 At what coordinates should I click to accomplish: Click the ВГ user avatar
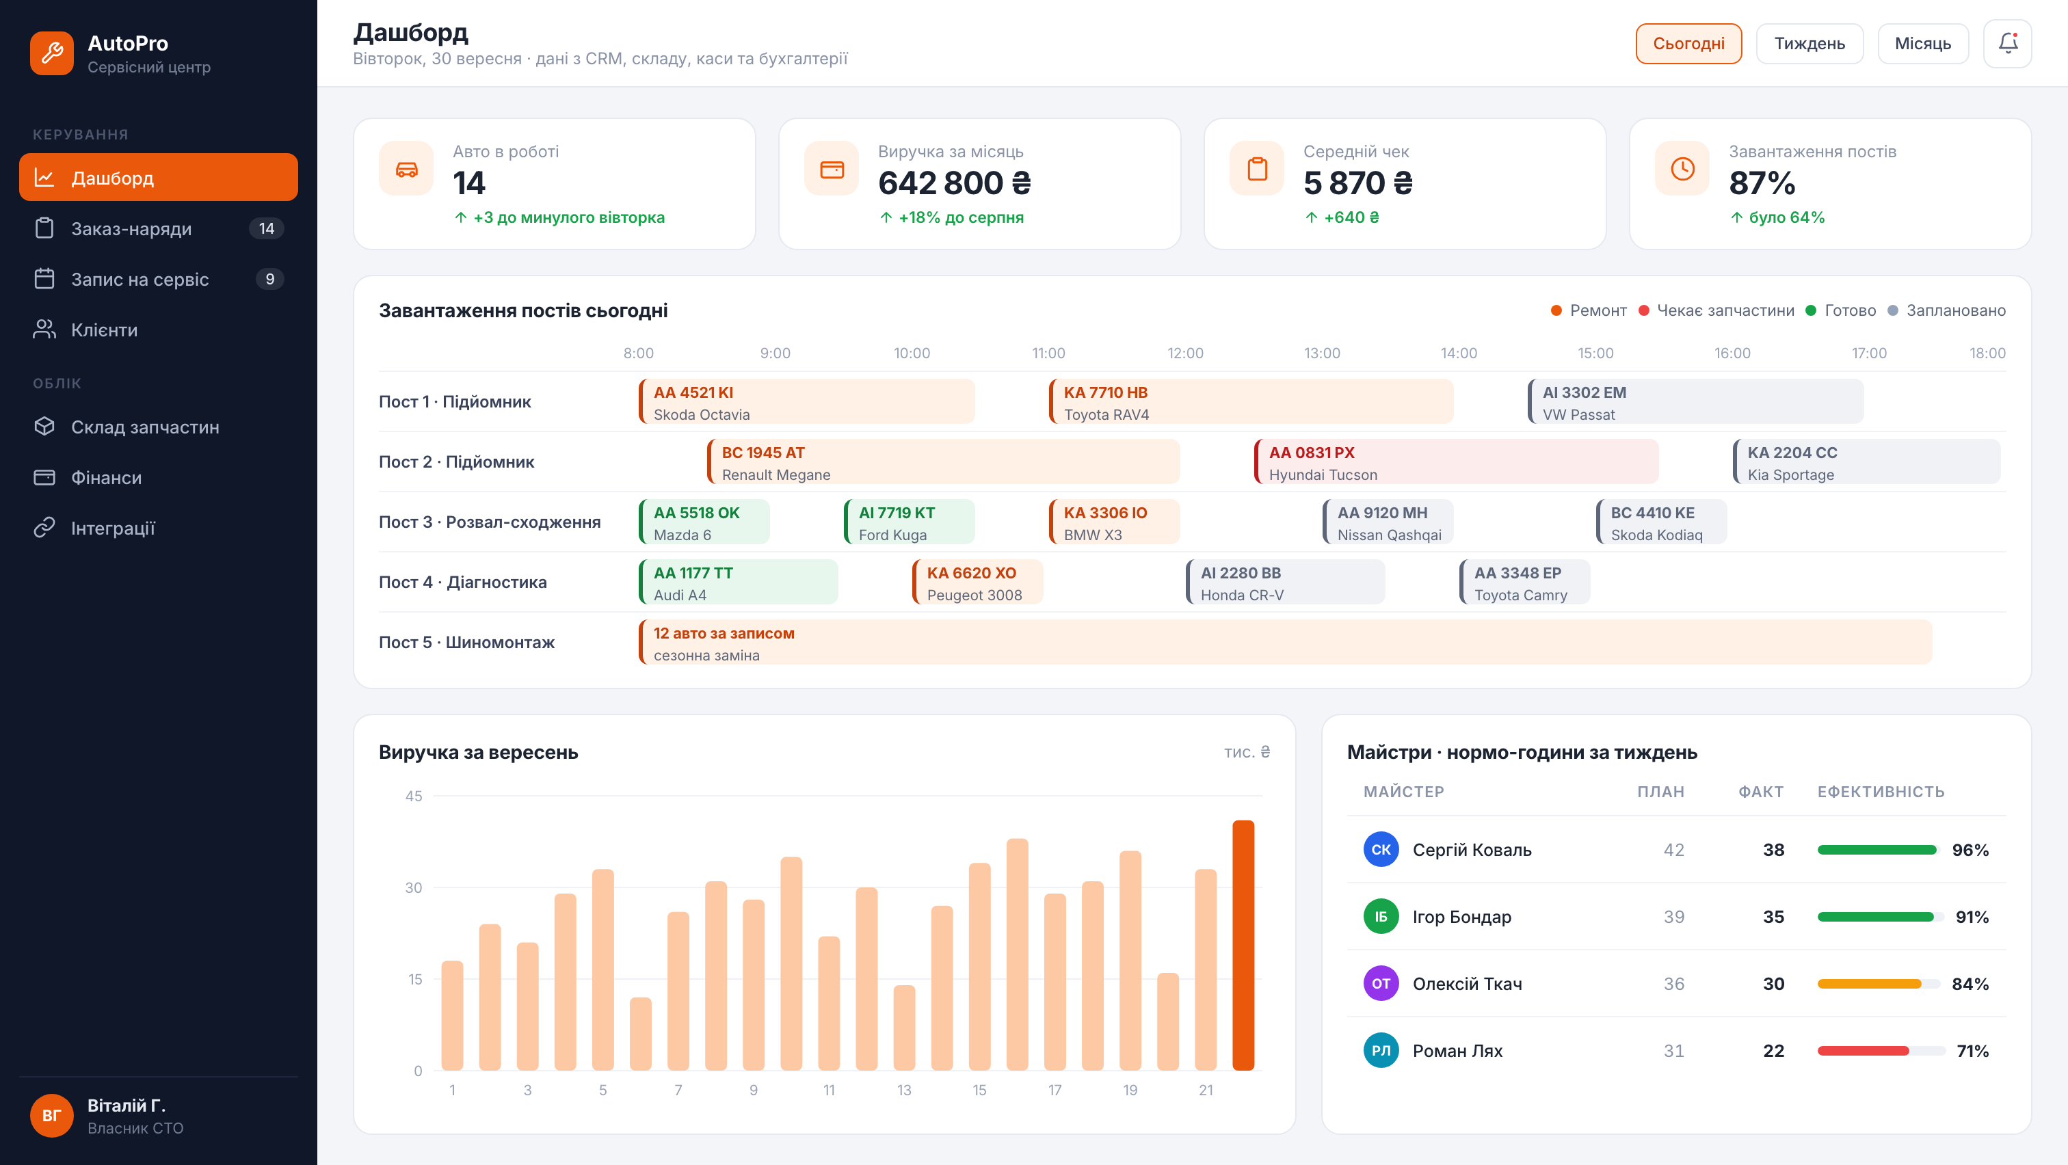51,1116
